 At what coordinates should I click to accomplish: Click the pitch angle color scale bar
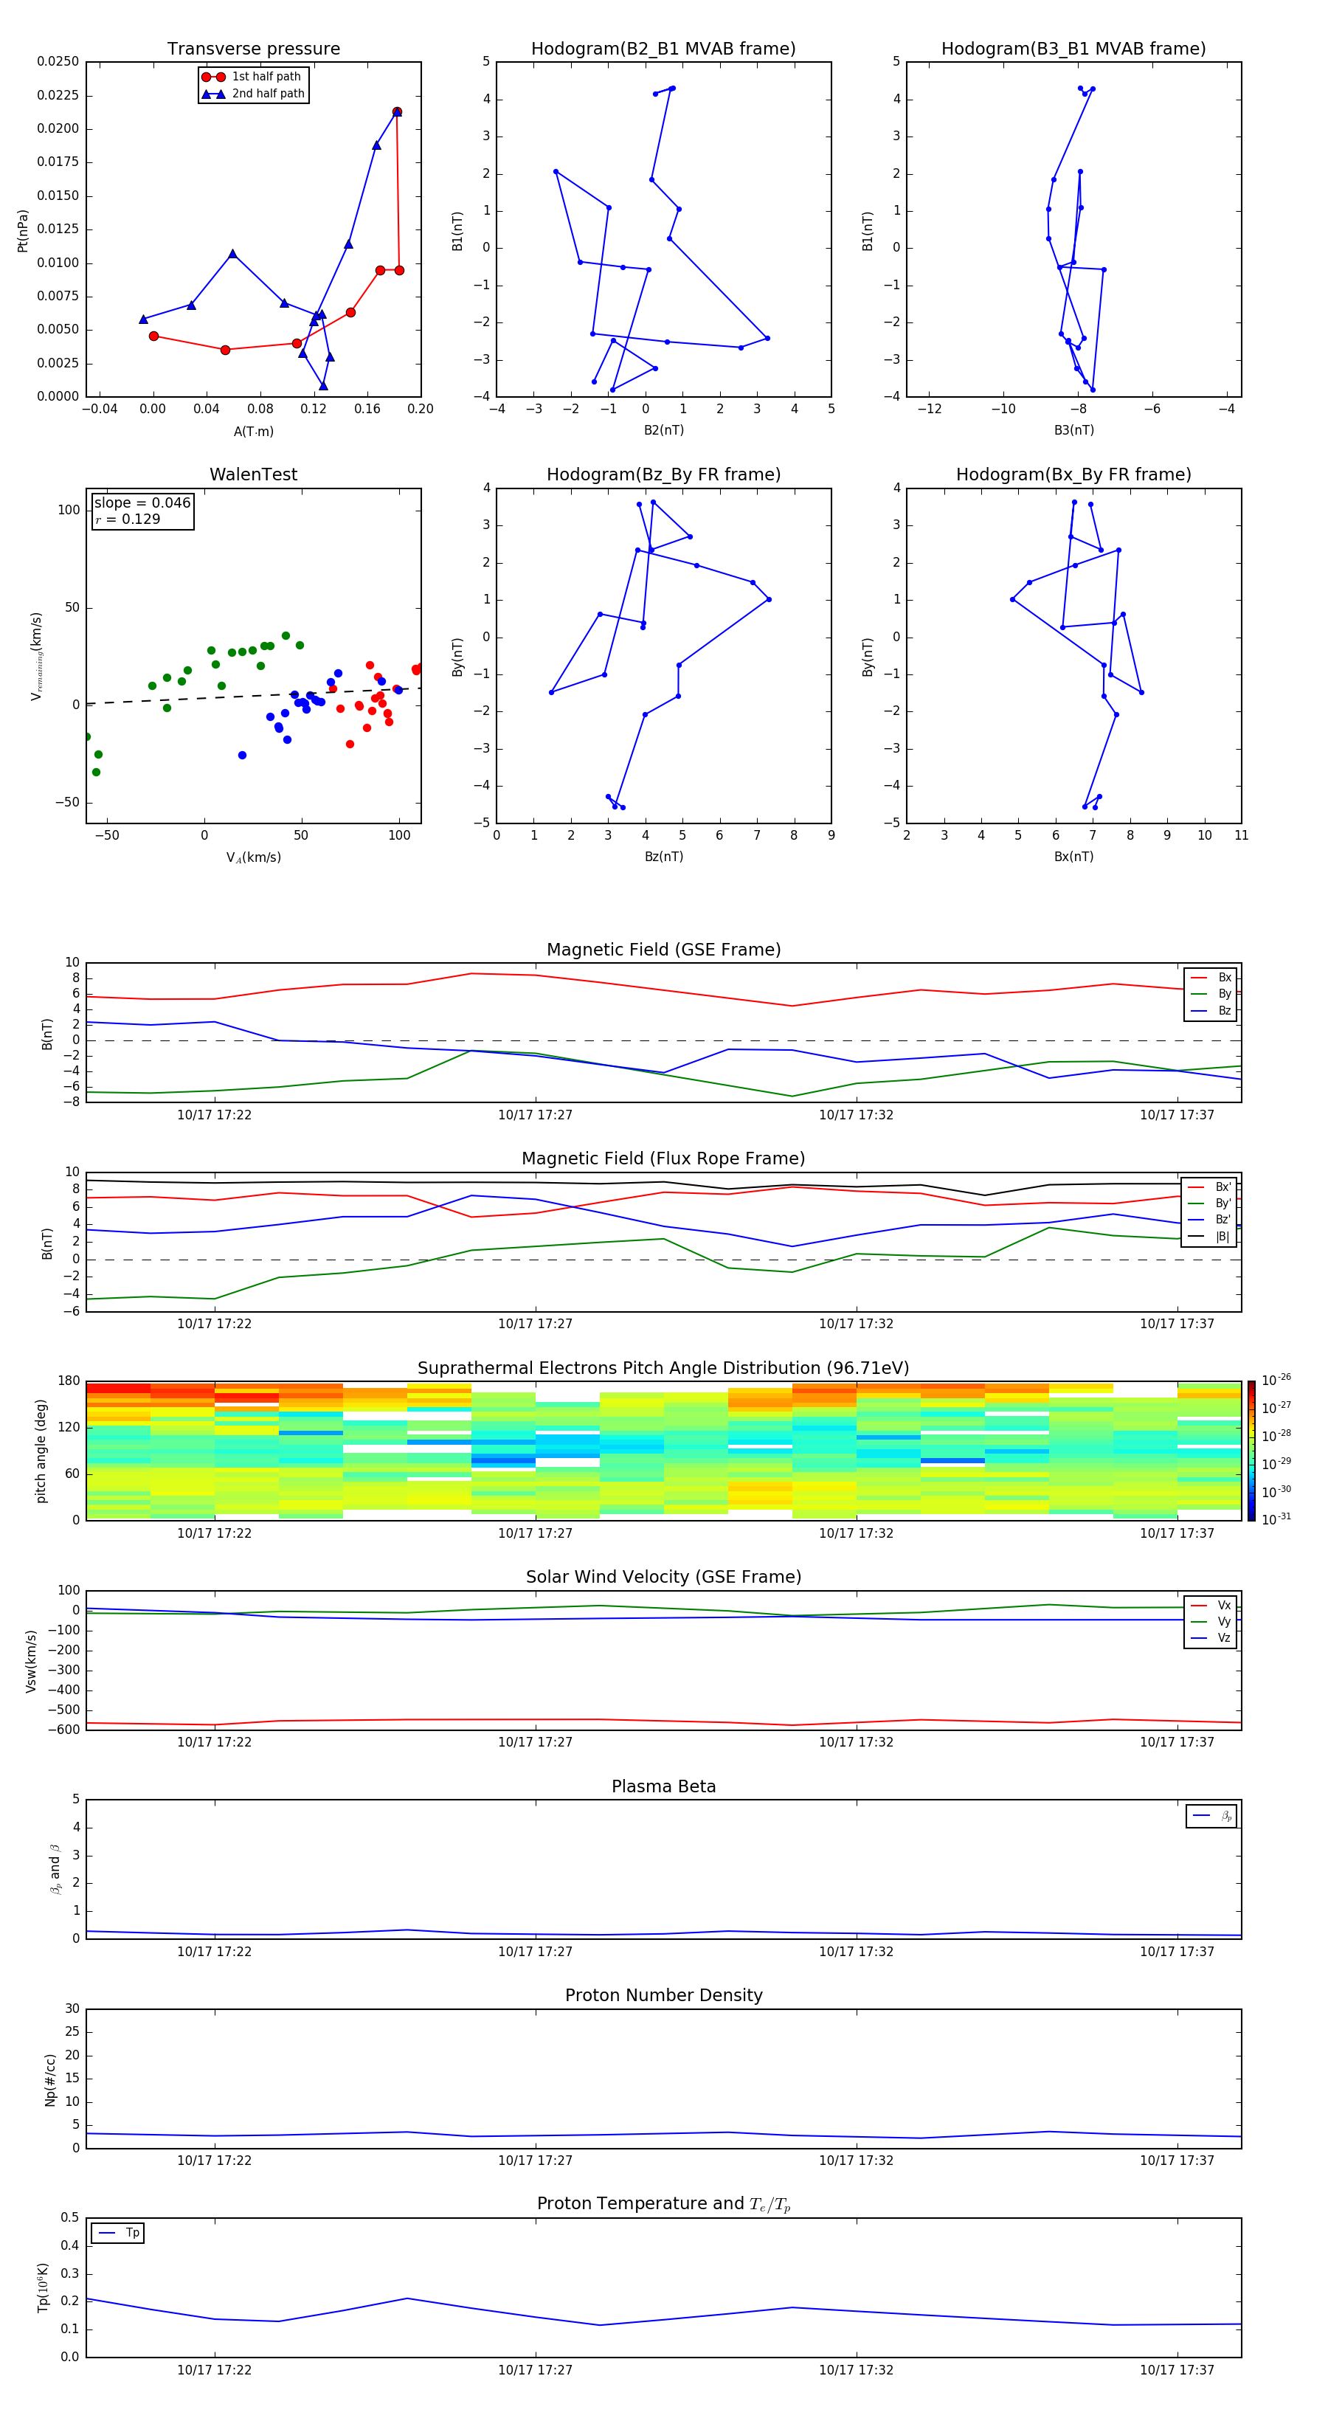pyautogui.click(x=1251, y=1450)
